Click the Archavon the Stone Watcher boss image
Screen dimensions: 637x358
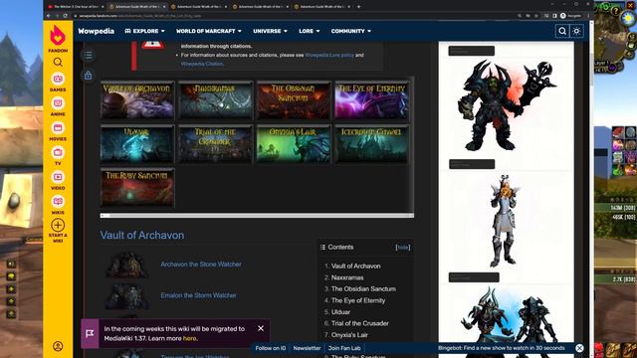[126, 266]
